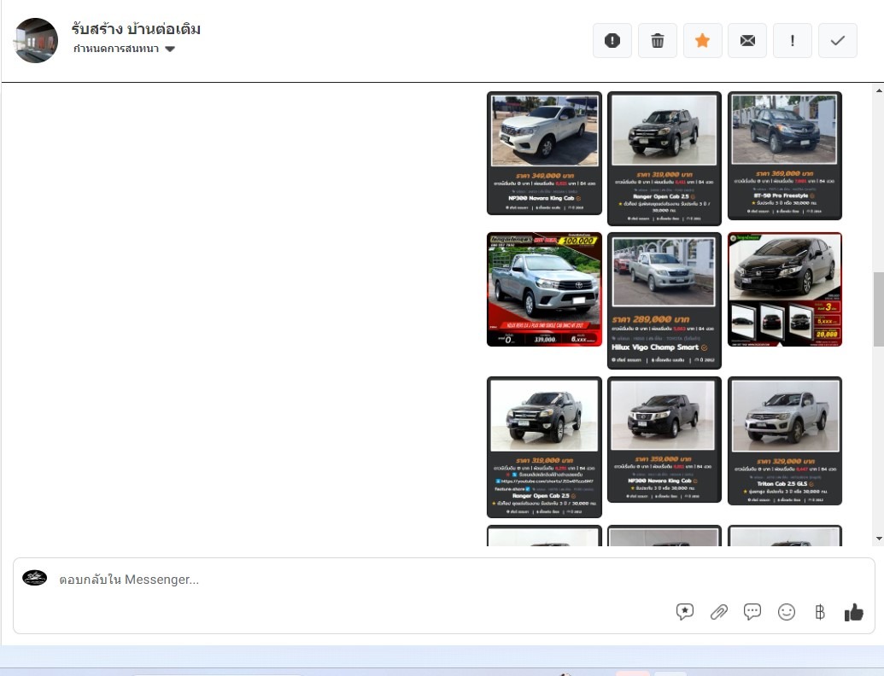Click the baht payment request icon
This screenshot has width=884, height=676.
point(820,612)
